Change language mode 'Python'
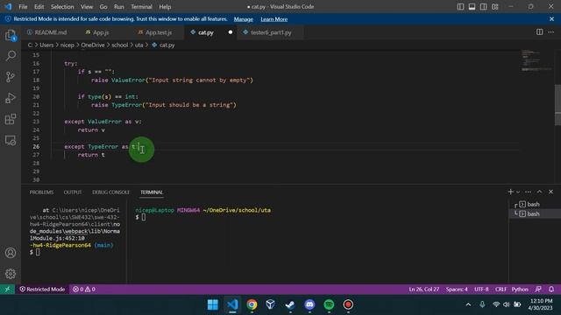The image size is (561, 315). pyautogui.click(x=520, y=289)
